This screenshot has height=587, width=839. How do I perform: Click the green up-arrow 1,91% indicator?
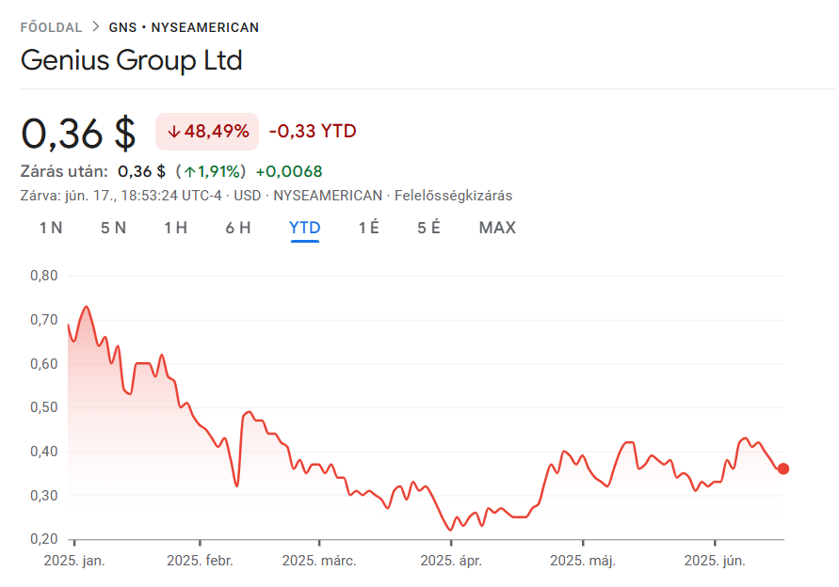click(x=210, y=171)
